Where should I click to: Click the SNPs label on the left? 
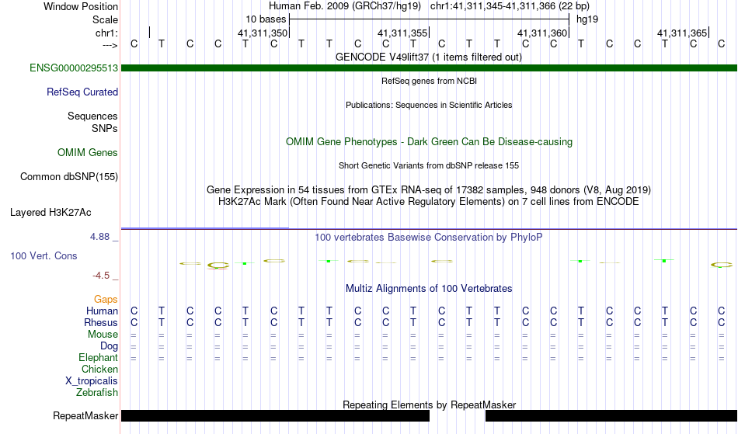click(105, 128)
